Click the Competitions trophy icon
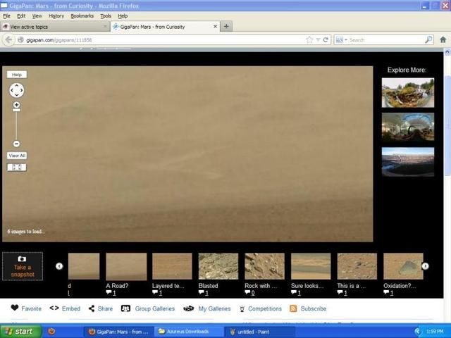 [242, 308]
